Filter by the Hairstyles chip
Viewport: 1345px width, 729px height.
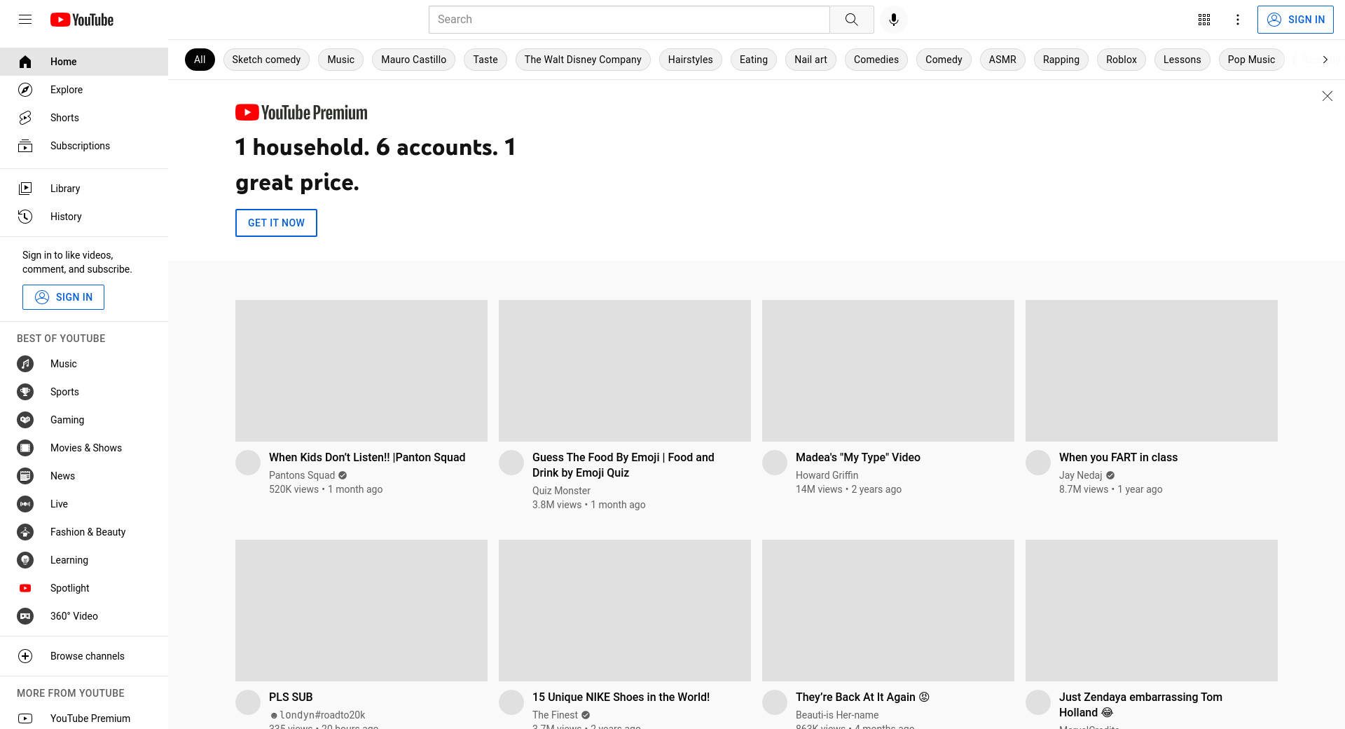(x=691, y=60)
